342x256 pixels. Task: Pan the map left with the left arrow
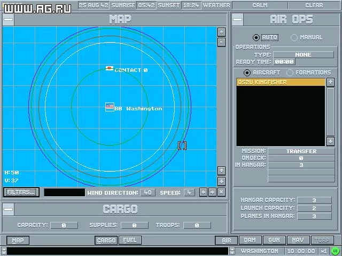203,192
